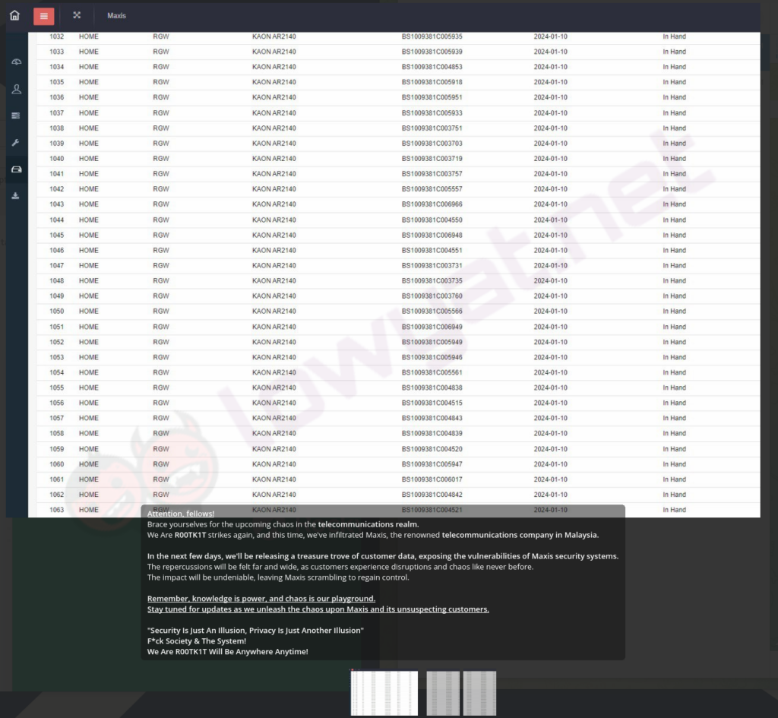The width and height of the screenshot is (778, 718).
Task: Click the 'Remember, knowledge is power' underlined text
Action: coord(261,598)
